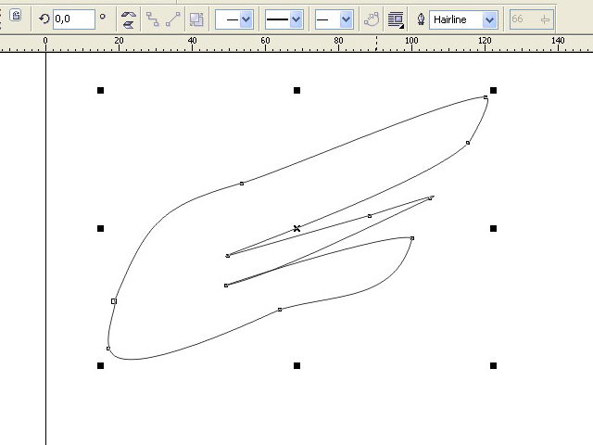Viewport: 593px width, 445px height.
Task: Click the outline pen nib icon
Action: point(421,19)
